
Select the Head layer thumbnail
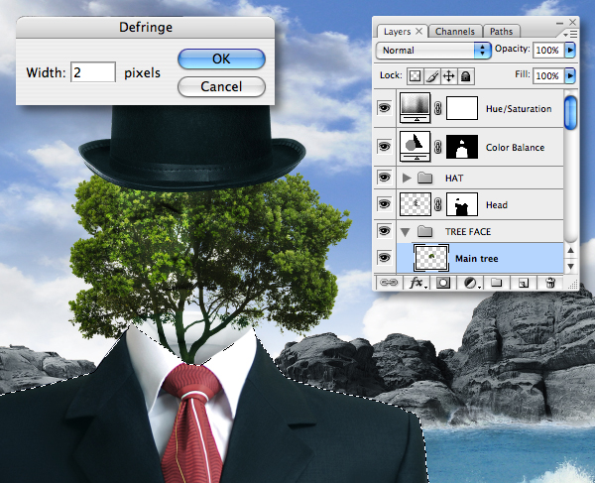[x=416, y=204]
